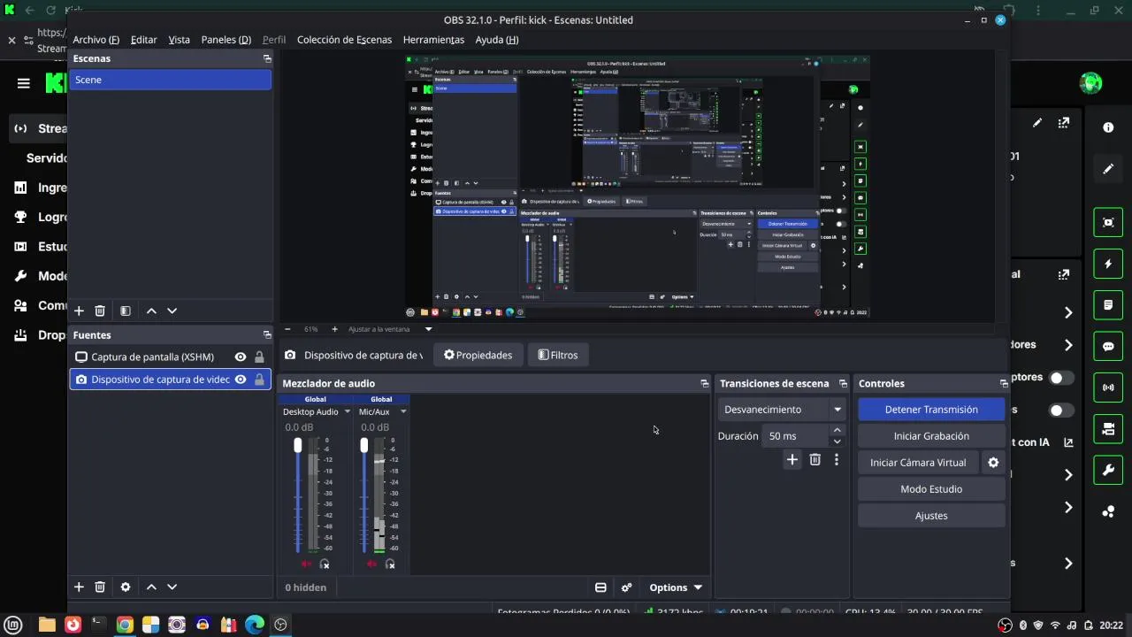This screenshot has width=1132, height=637.
Task: Mute Desktop Audio channel
Action: (x=306, y=564)
